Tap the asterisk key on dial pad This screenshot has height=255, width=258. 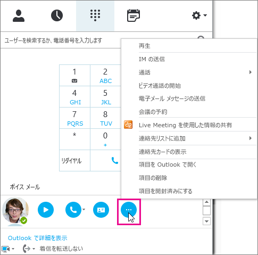(x=74, y=139)
